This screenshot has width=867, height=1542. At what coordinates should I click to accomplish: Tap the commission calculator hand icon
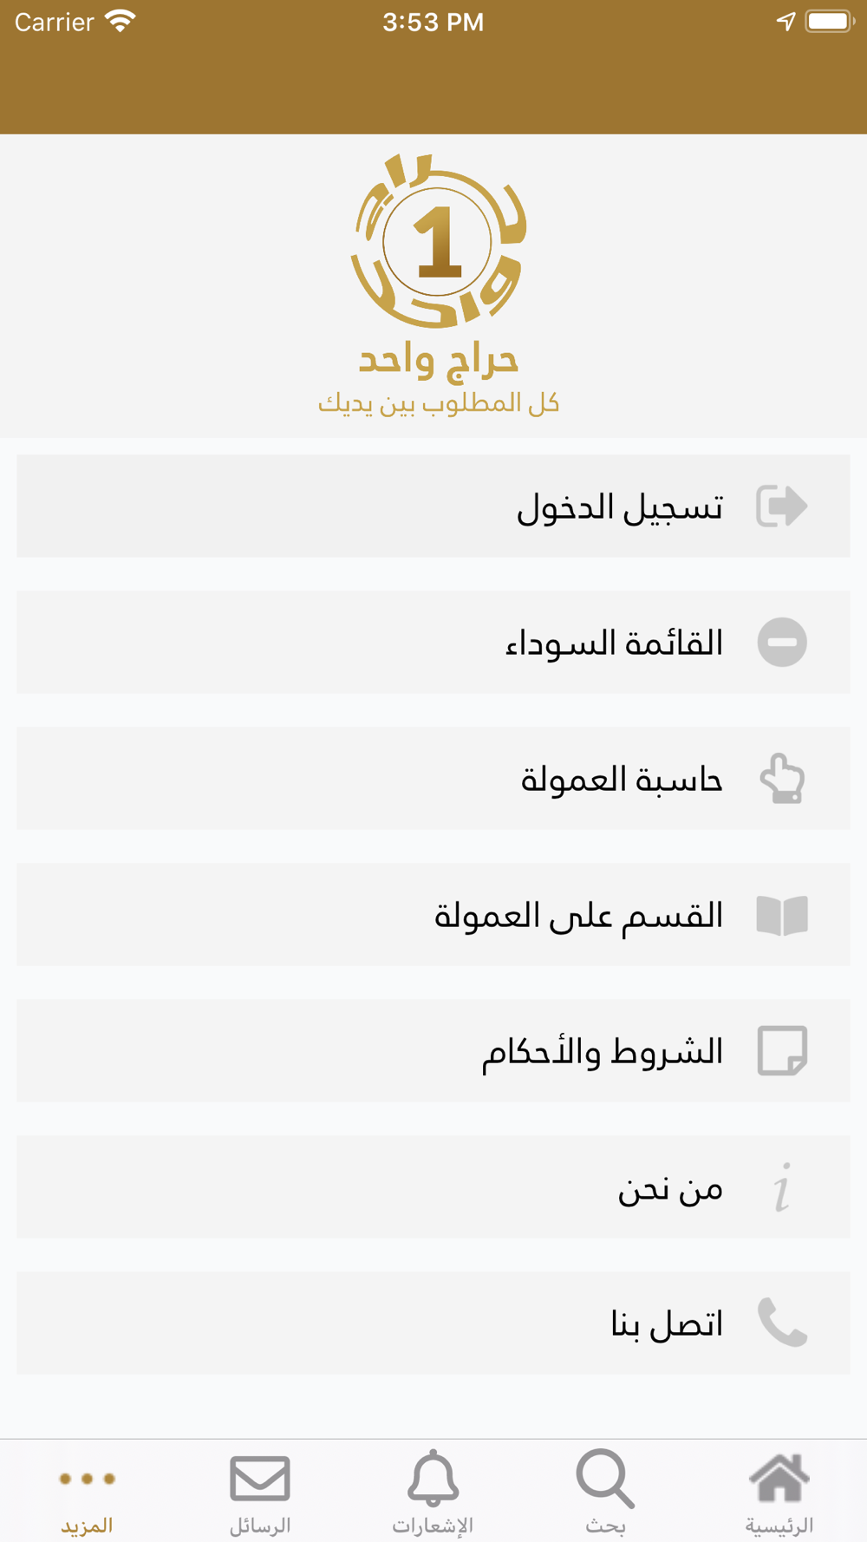tap(782, 778)
